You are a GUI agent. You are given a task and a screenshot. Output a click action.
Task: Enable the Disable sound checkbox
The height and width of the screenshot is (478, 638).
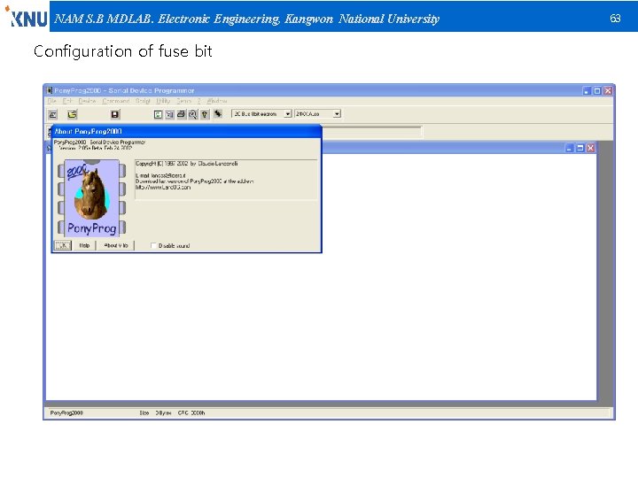[153, 245]
